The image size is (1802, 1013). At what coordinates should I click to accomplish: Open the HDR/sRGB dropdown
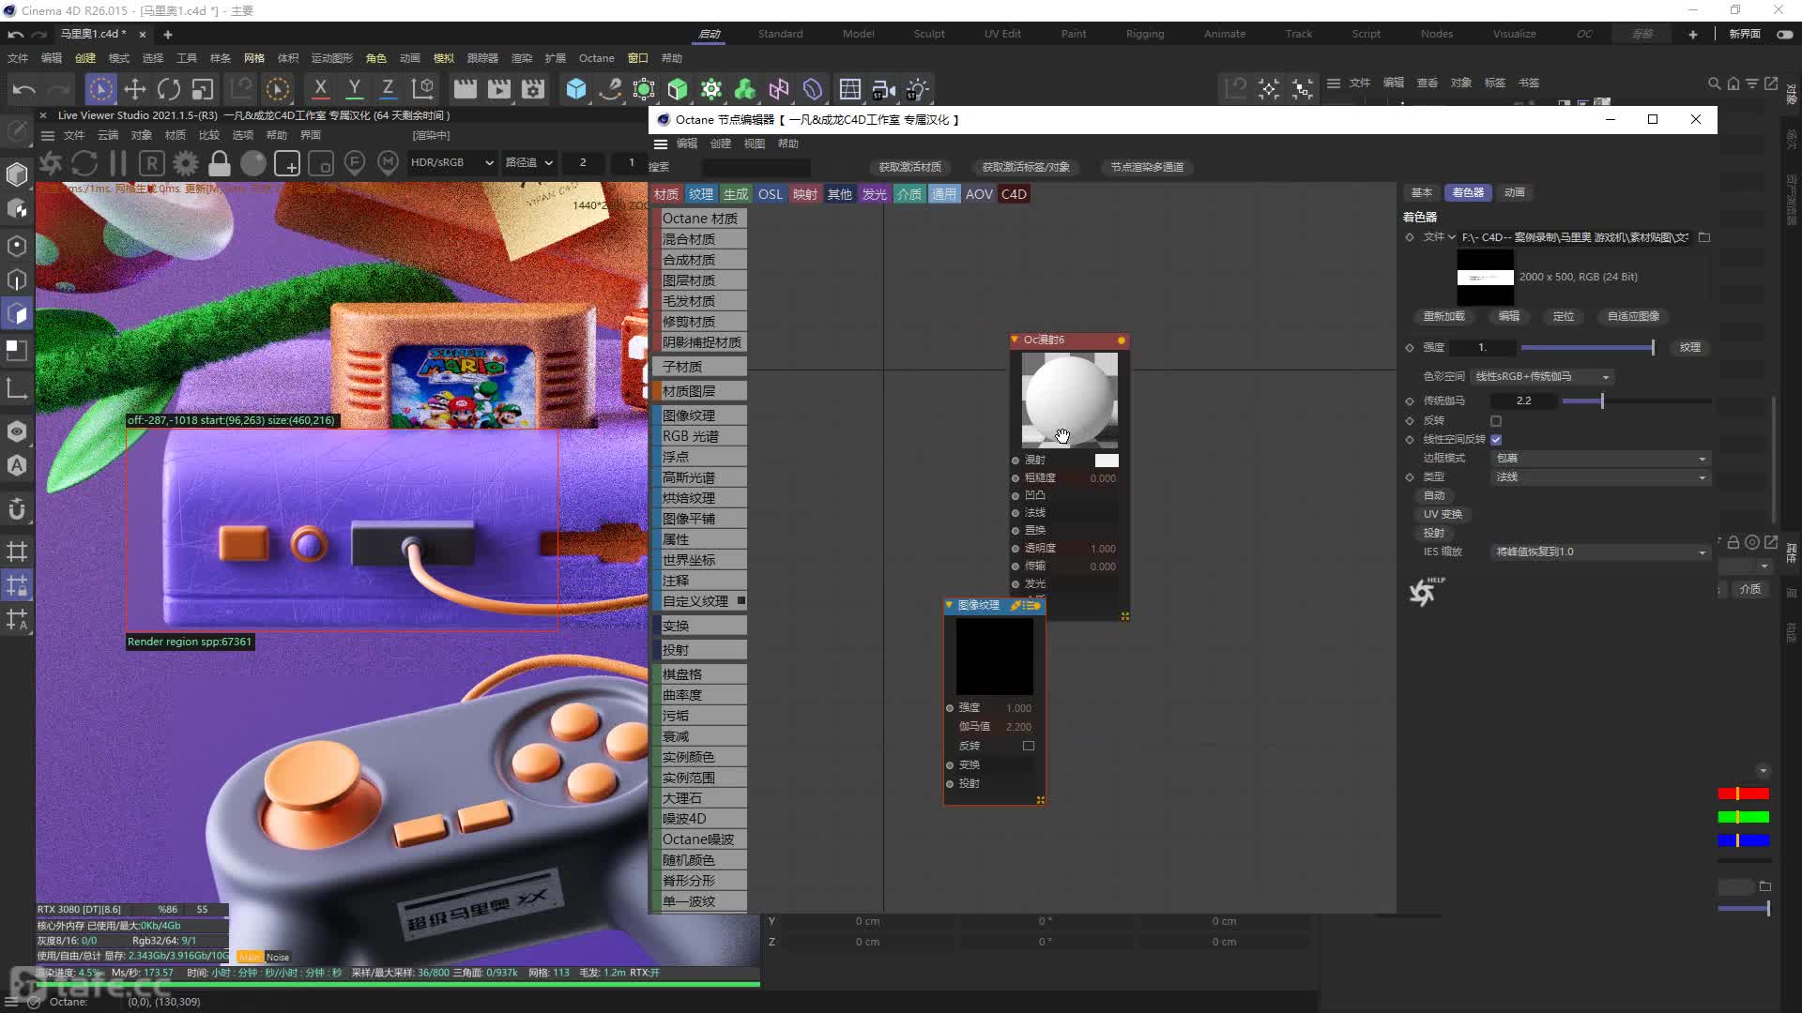coord(451,162)
